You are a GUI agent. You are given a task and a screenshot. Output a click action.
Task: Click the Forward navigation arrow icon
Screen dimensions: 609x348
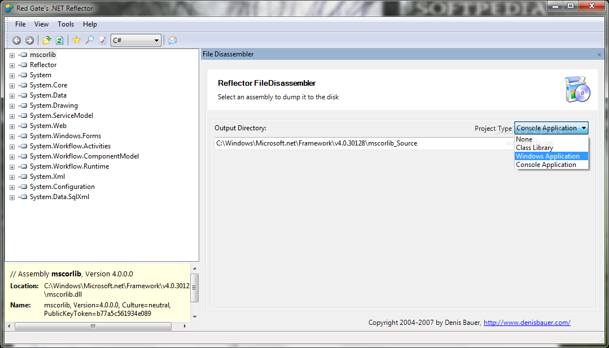[29, 41]
